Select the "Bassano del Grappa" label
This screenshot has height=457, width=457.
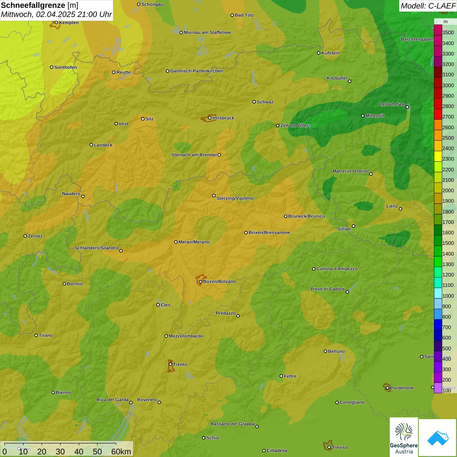(x=233, y=424)
